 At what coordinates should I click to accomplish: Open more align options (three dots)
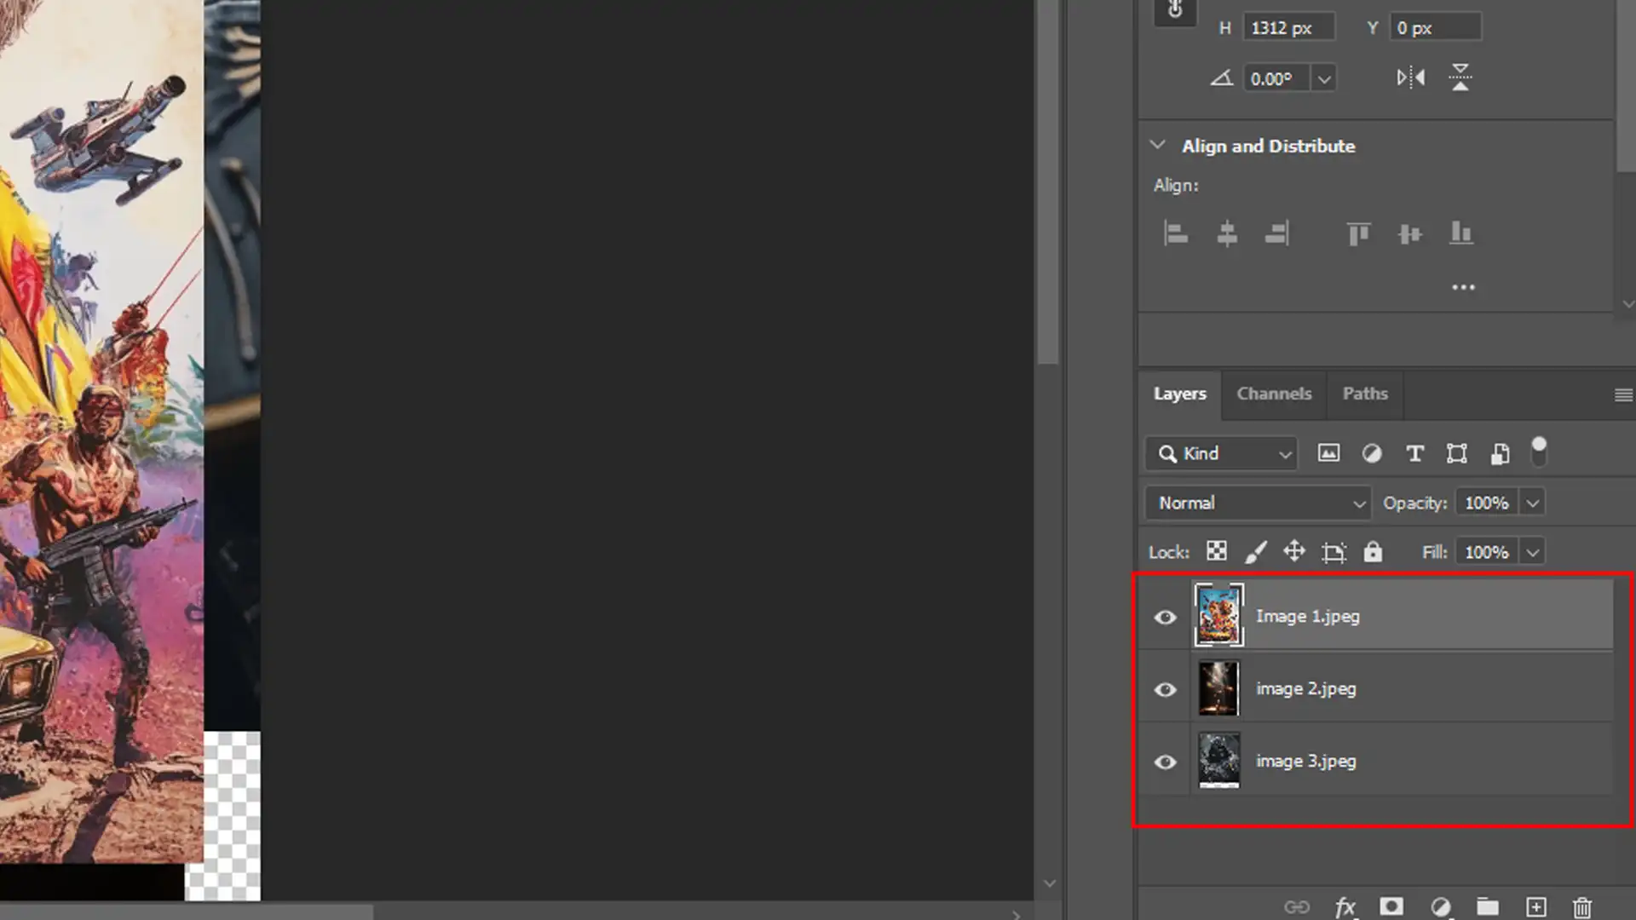point(1463,288)
